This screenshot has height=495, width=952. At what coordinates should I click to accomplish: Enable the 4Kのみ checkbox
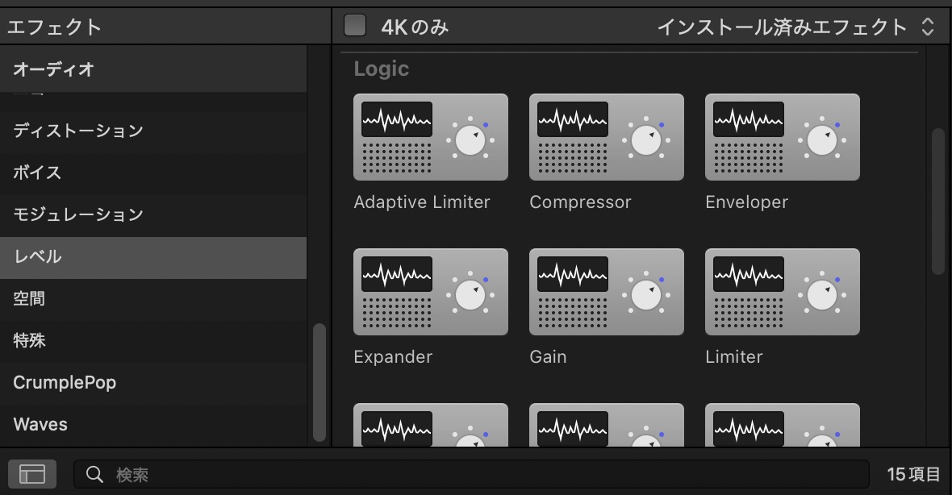(355, 27)
